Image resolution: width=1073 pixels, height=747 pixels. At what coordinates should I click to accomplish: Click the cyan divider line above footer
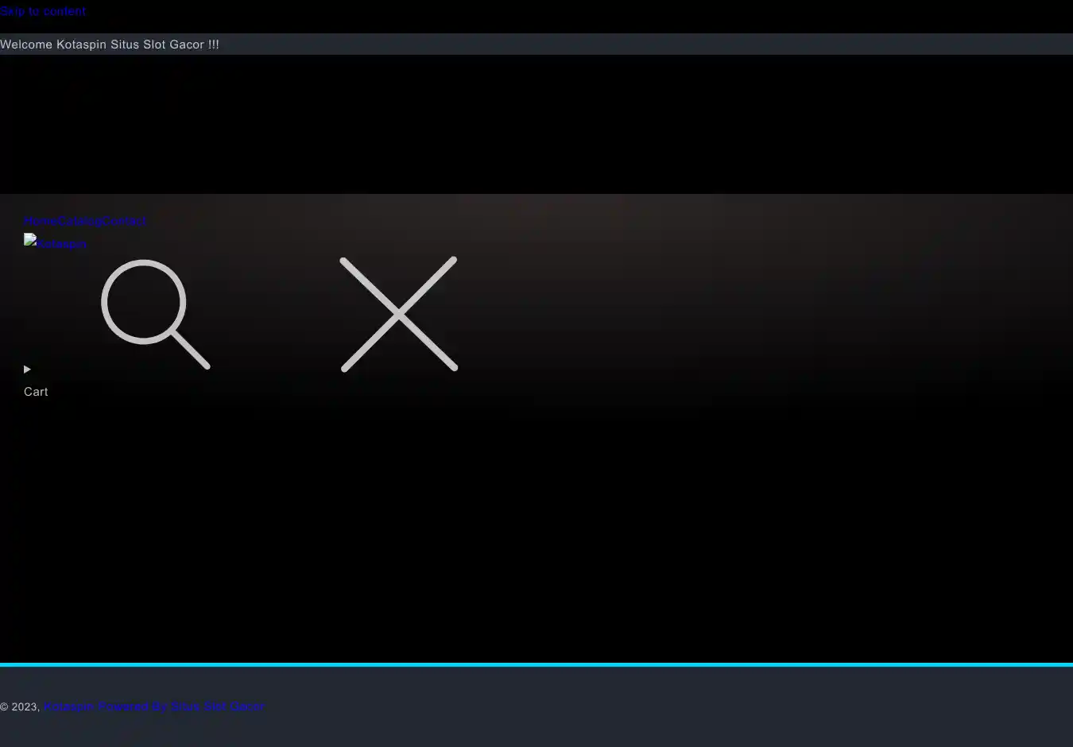(536, 664)
